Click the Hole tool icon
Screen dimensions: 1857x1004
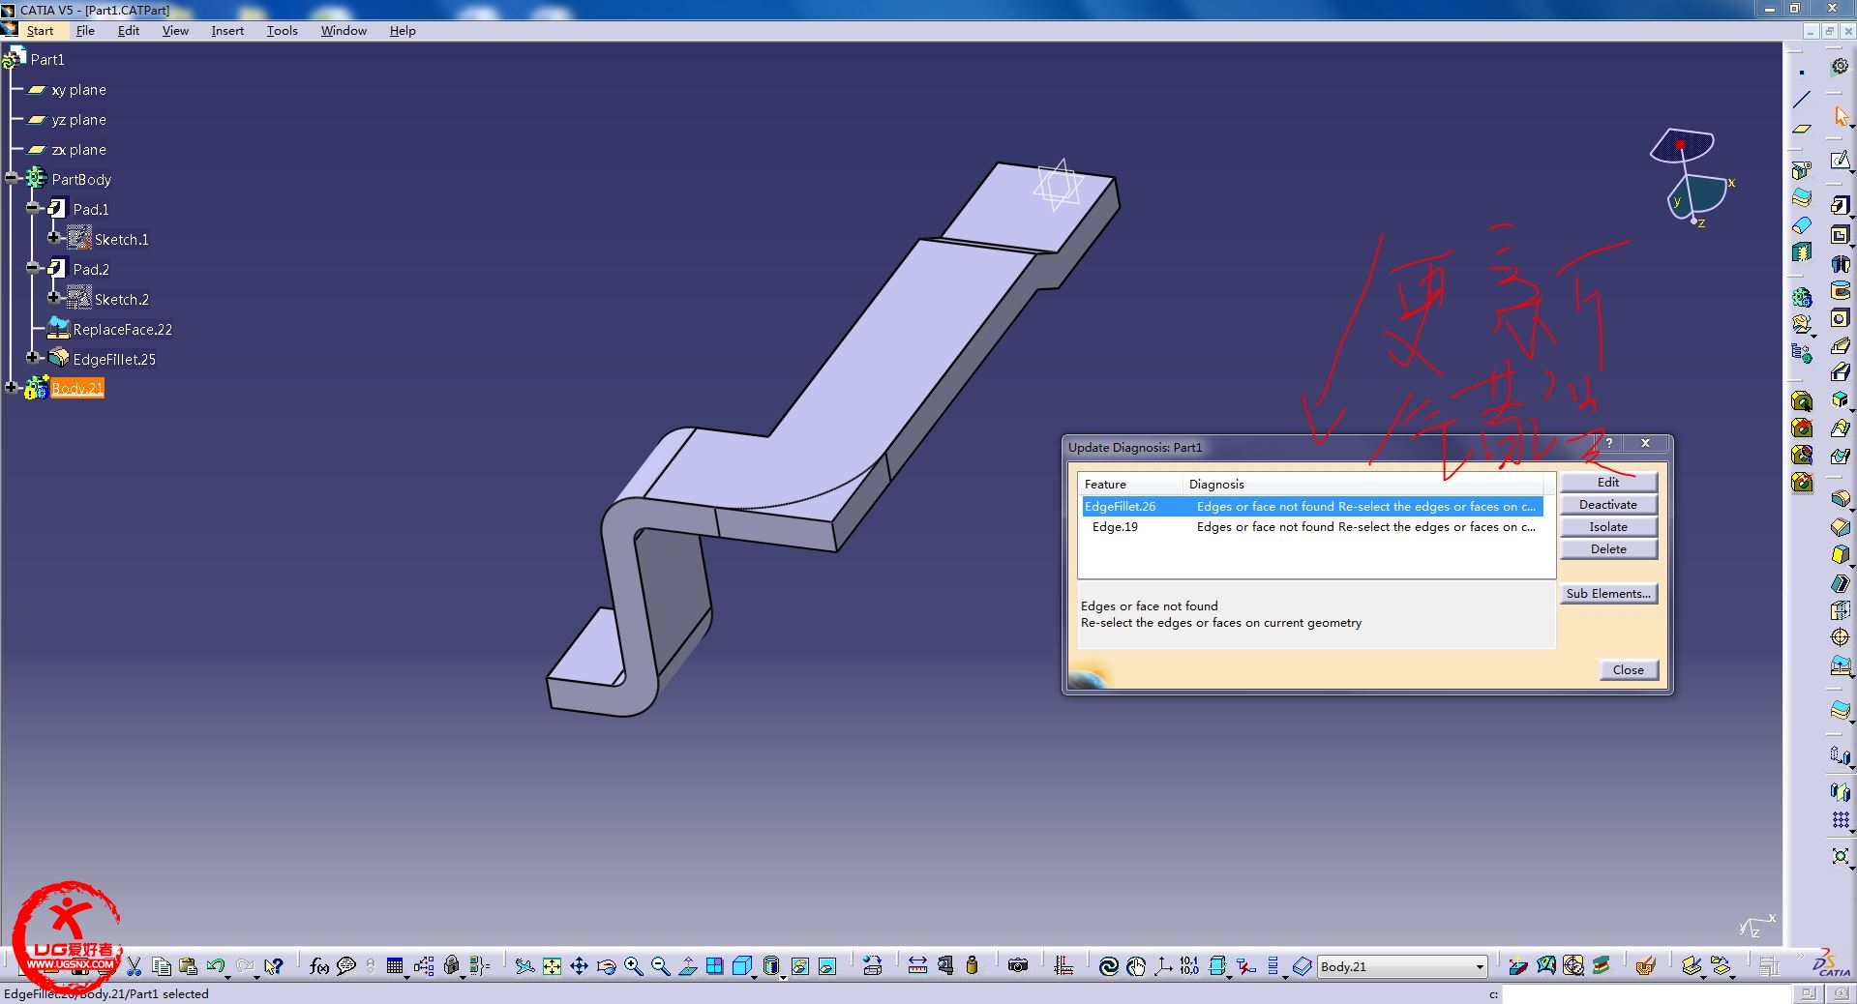pyautogui.click(x=1841, y=318)
